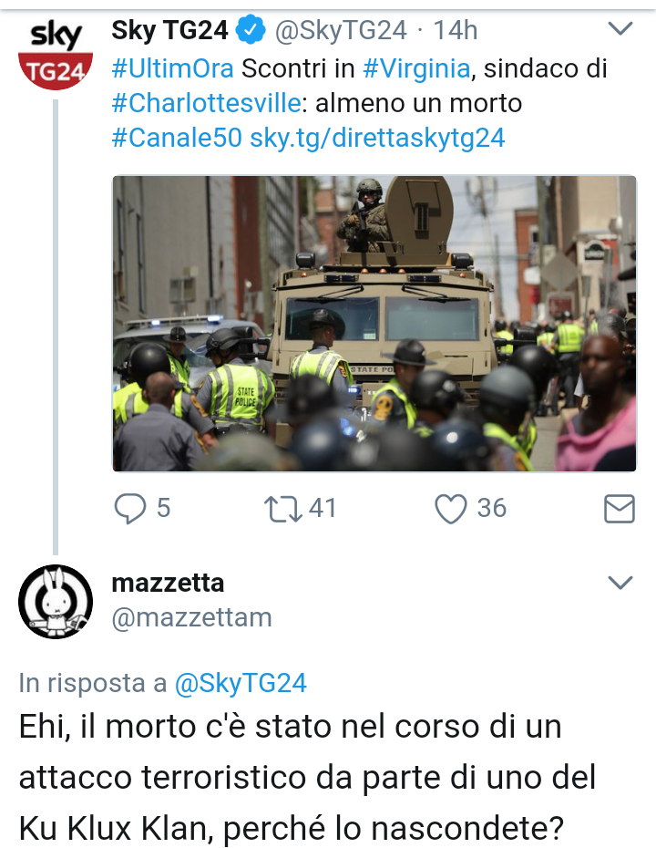Like the tweet with heart icon
The height and width of the screenshot is (848, 656).
(x=451, y=509)
